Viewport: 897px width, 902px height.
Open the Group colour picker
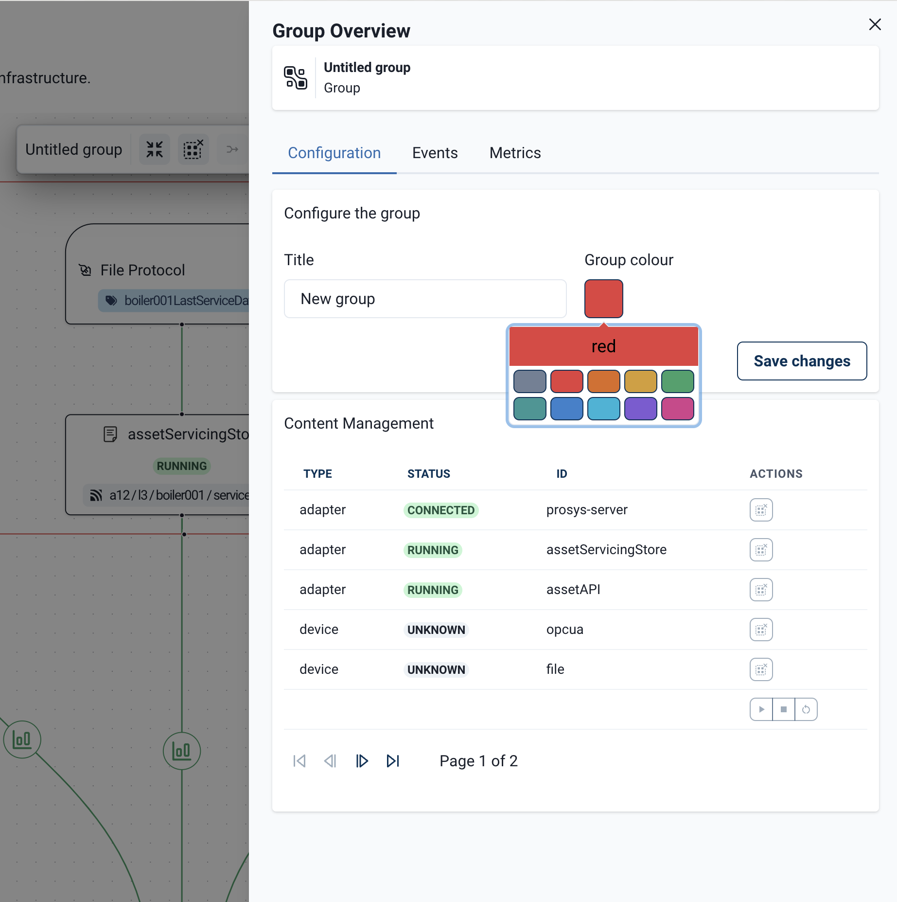[603, 298]
